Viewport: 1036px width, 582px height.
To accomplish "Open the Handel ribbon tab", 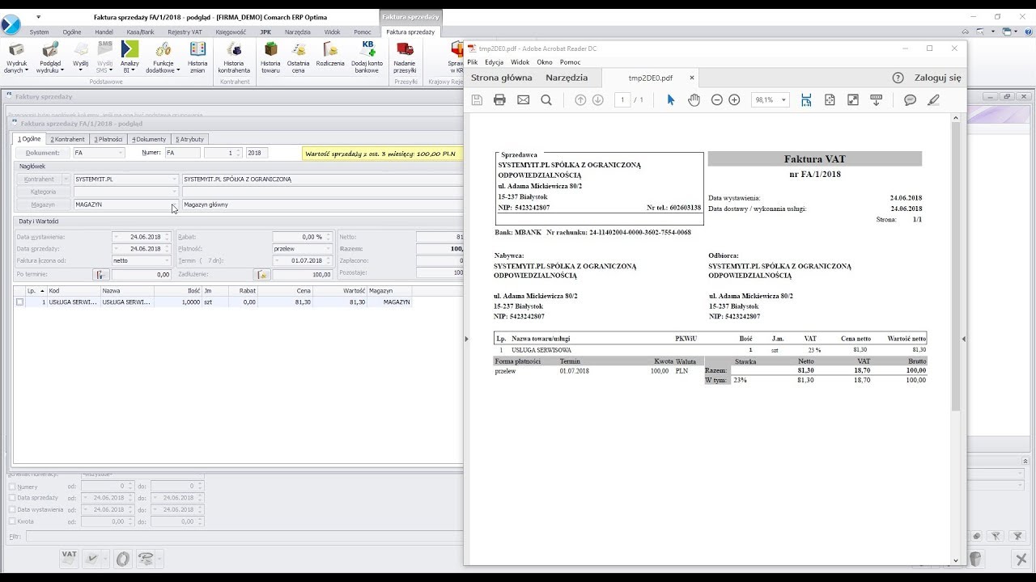I will click(x=104, y=32).
